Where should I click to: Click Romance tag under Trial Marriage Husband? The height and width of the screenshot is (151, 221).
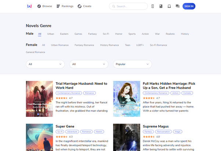[x=89, y=93]
